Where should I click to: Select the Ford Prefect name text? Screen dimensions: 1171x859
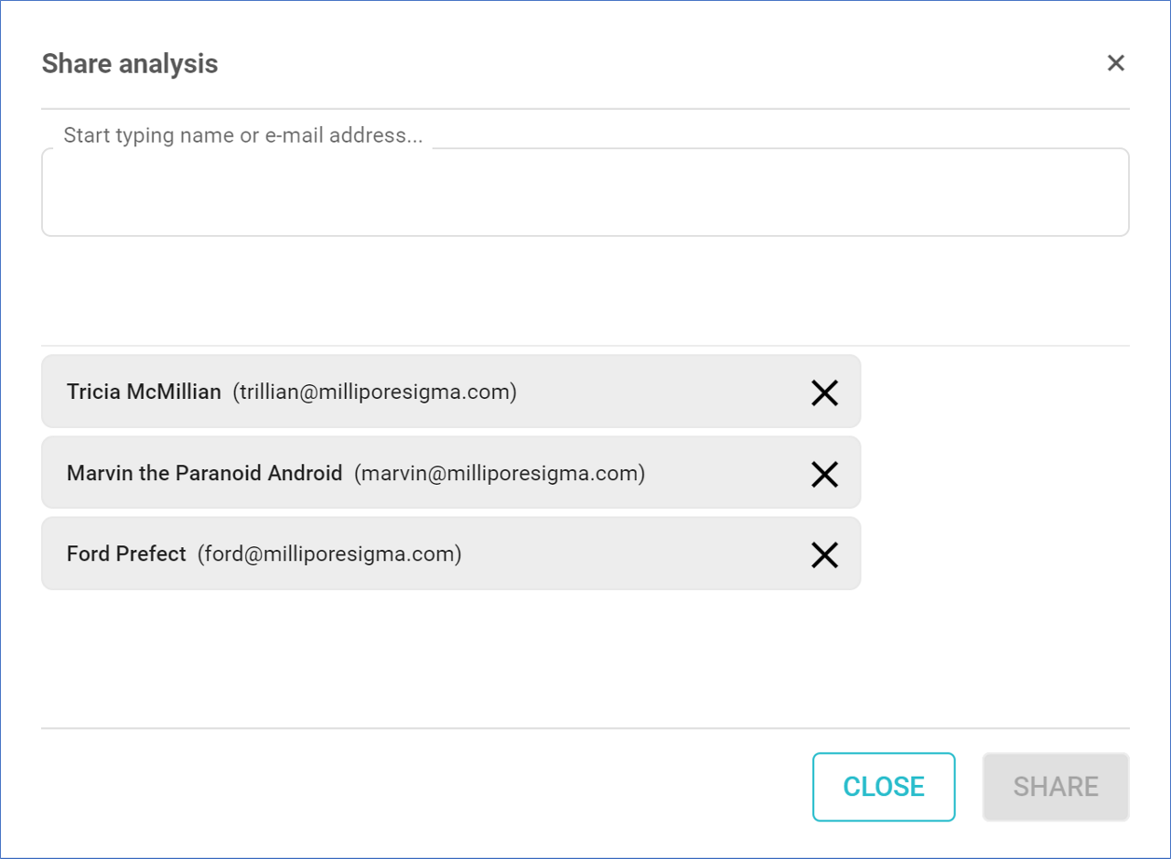point(126,554)
